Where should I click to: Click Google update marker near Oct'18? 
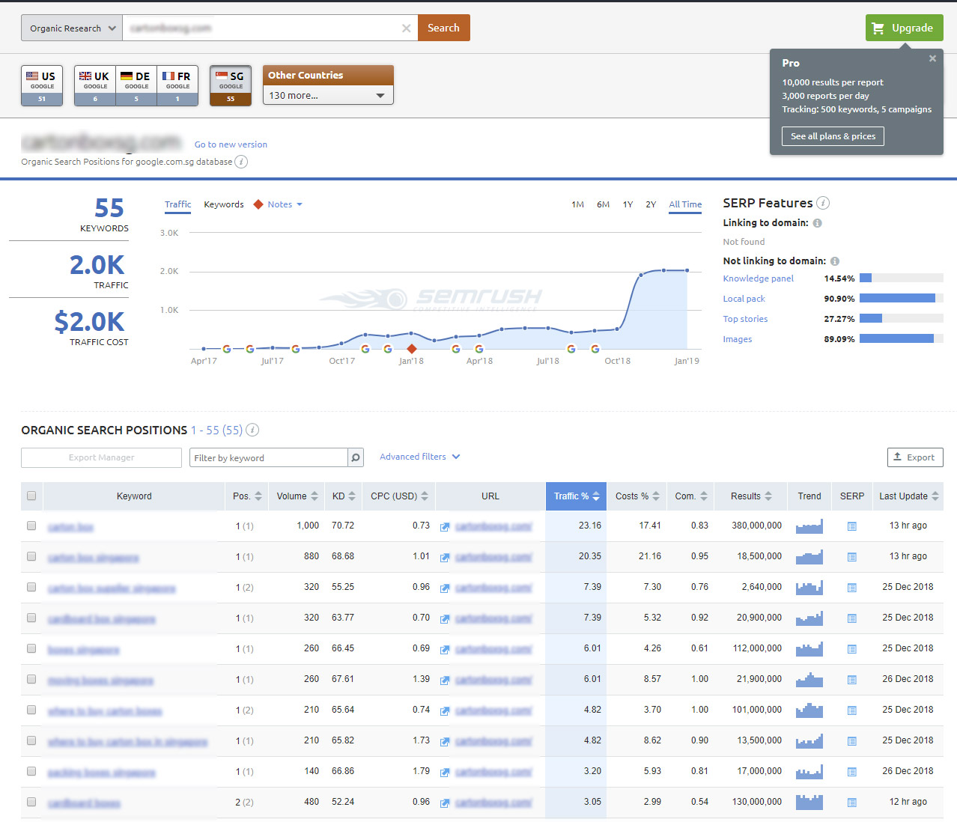point(595,349)
